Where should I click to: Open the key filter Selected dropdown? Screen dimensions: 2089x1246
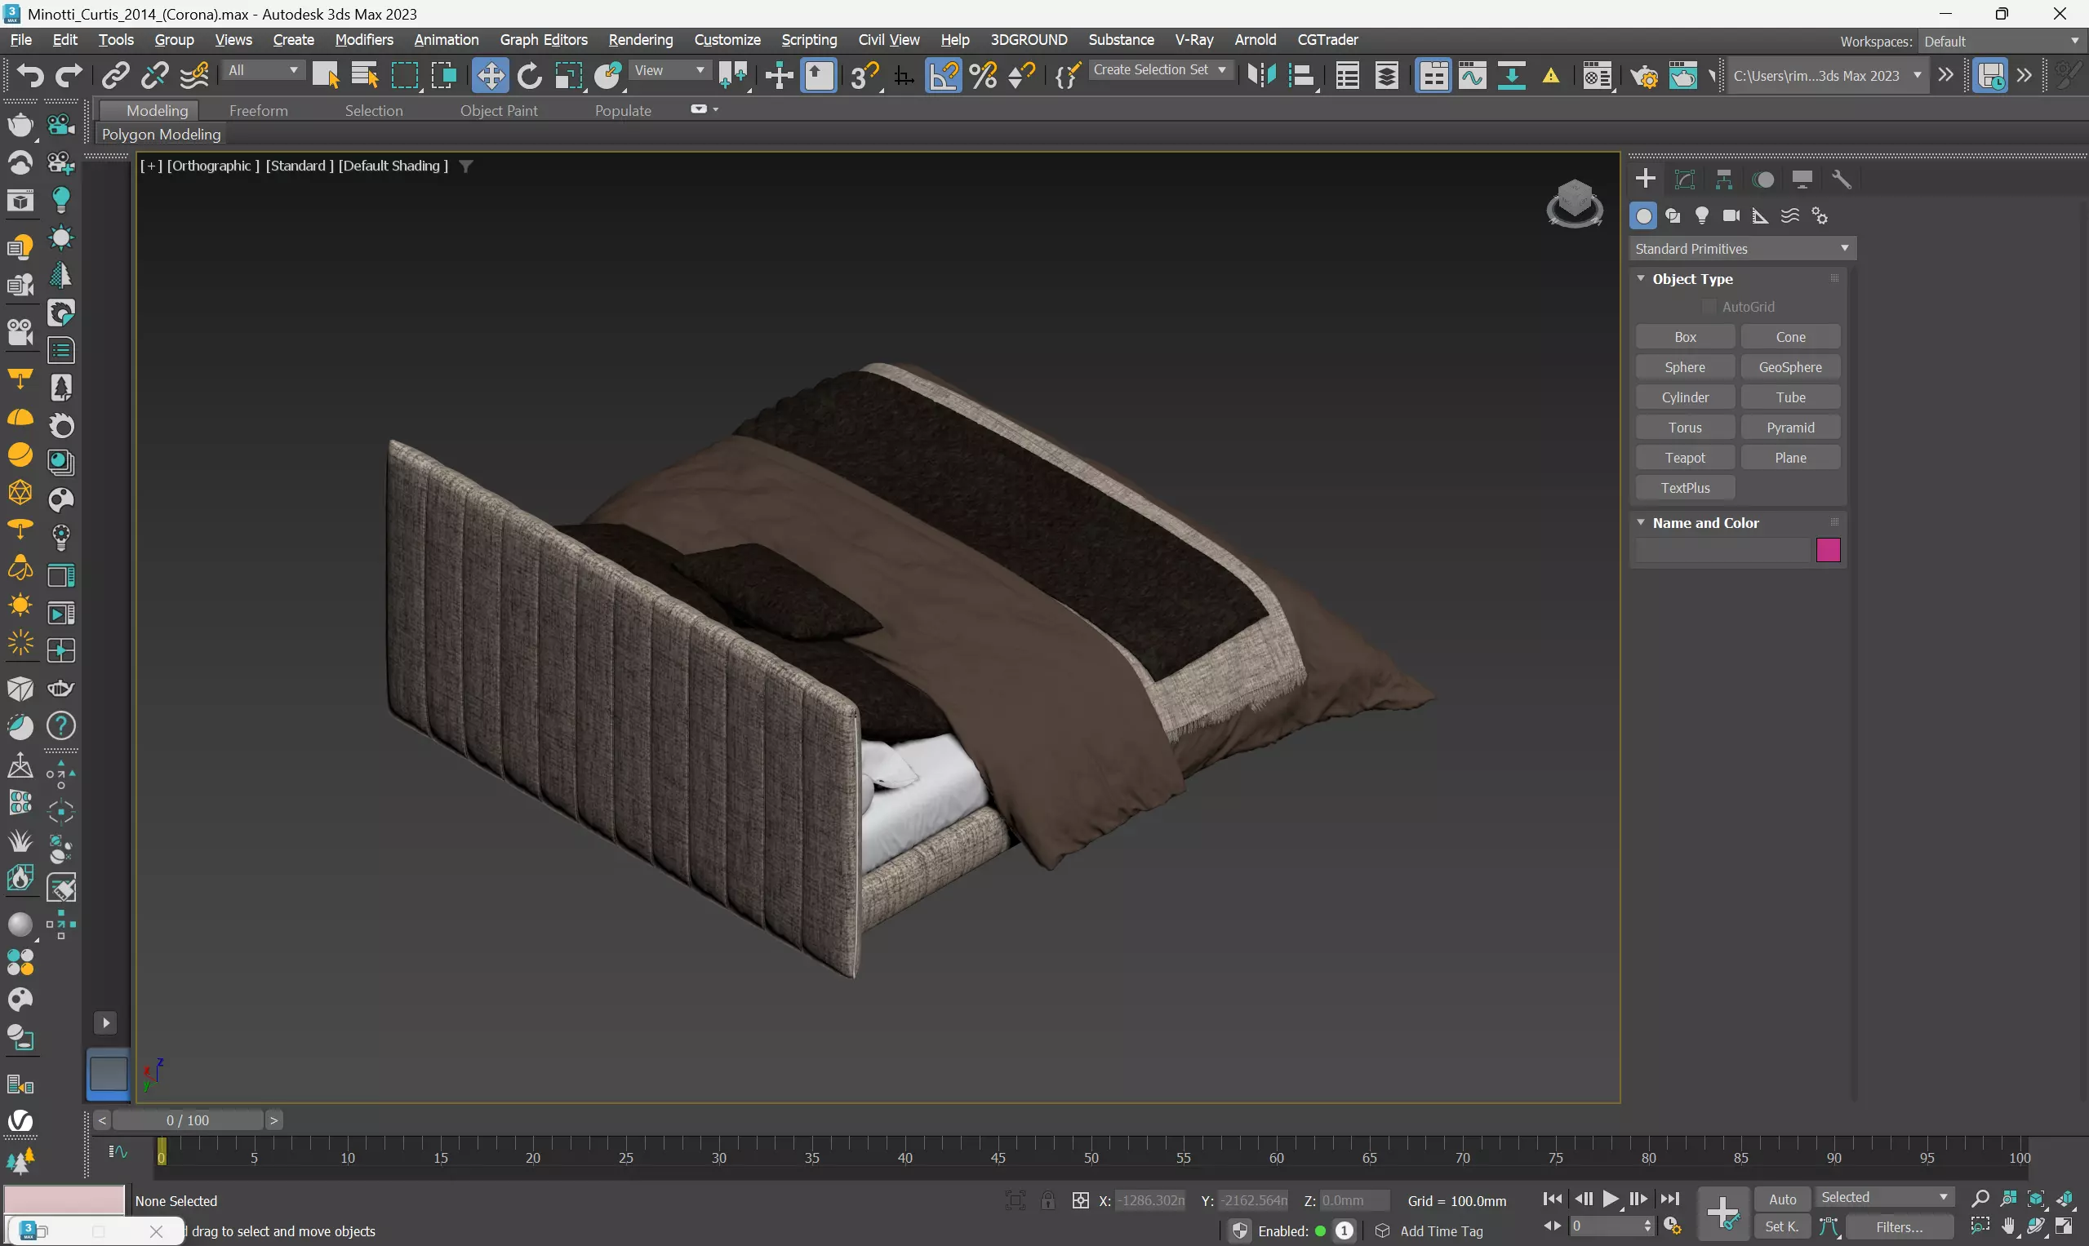point(1885,1197)
